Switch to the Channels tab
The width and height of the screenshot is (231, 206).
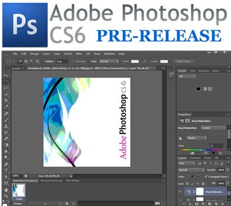point(195,158)
